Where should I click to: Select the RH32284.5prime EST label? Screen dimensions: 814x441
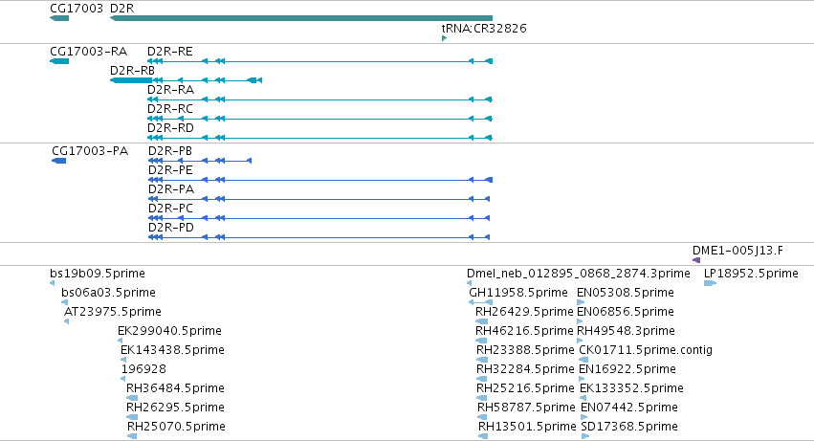click(x=525, y=369)
